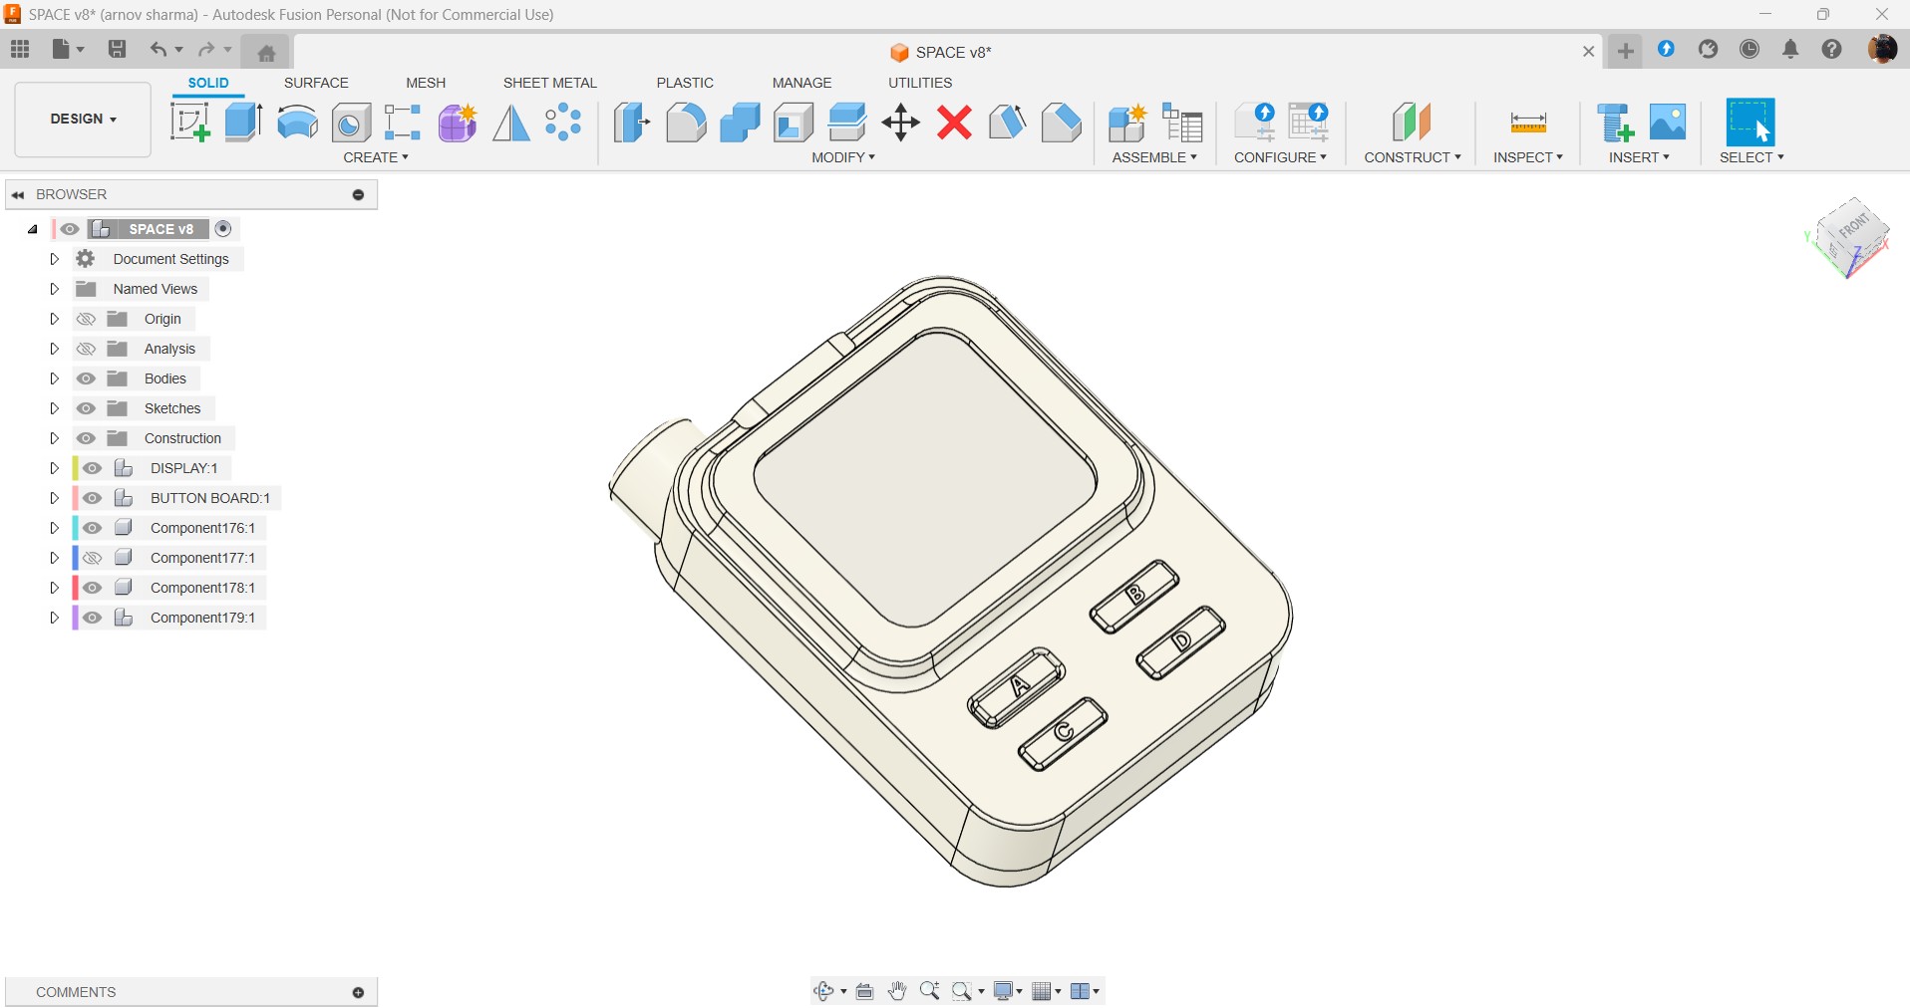Select the Extrude tool
Image resolution: width=1910 pixels, height=1008 pixels.
click(243, 123)
